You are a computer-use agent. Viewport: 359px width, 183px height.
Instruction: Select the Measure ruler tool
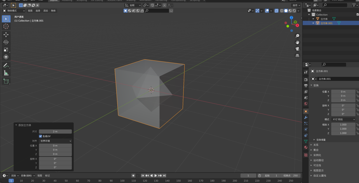coord(6,73)
